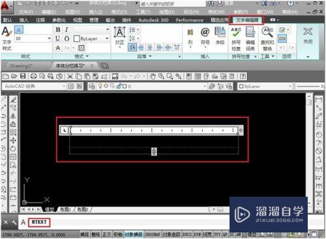Click Plot/Print icon in standard toolbar

(x=33, y=76)
